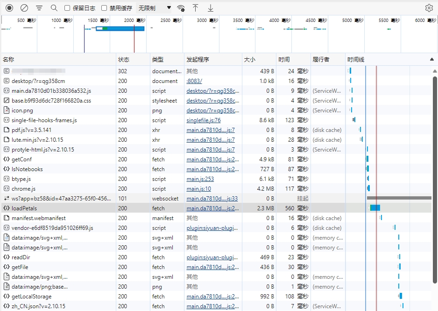Open the 无限制 throttling dropdown
Viewport: 438px width, 311px height.
[x=154, y=8]
